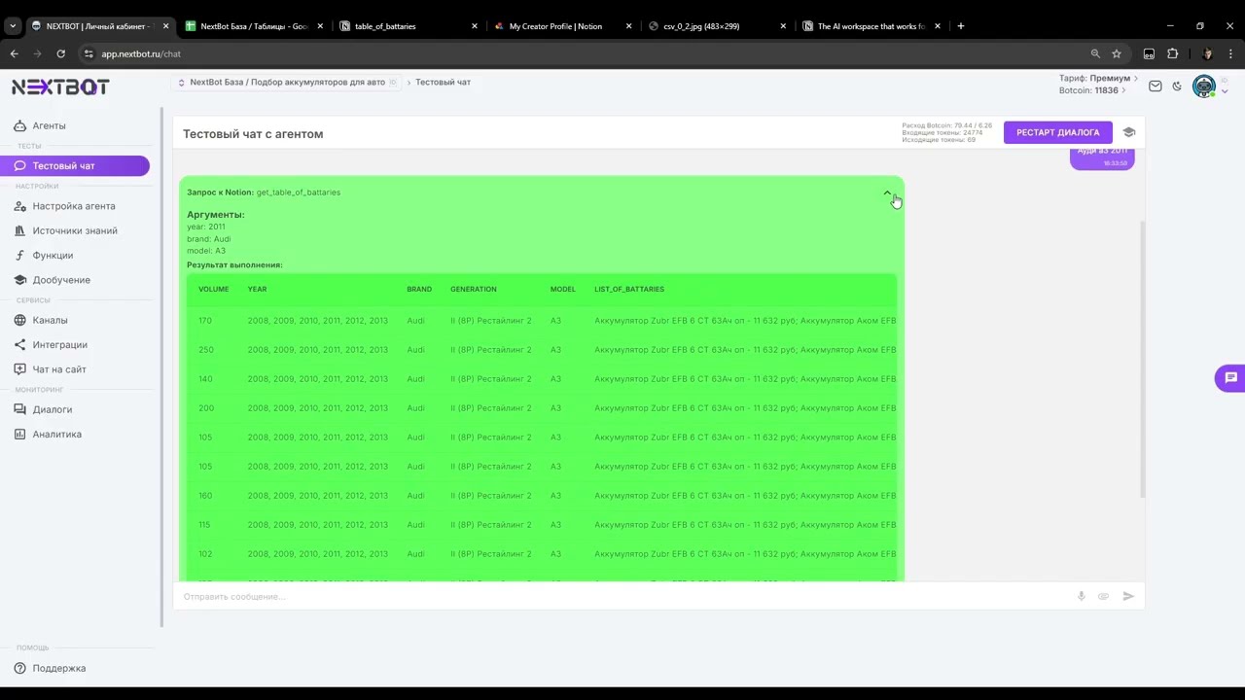Open the Botcoin: 11836 balance link
Viewport: 1245px width, 700px height.
coord(1091,90)
